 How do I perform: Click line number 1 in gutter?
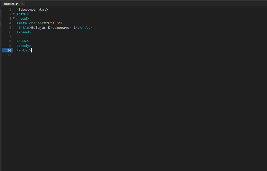point(10,10)
